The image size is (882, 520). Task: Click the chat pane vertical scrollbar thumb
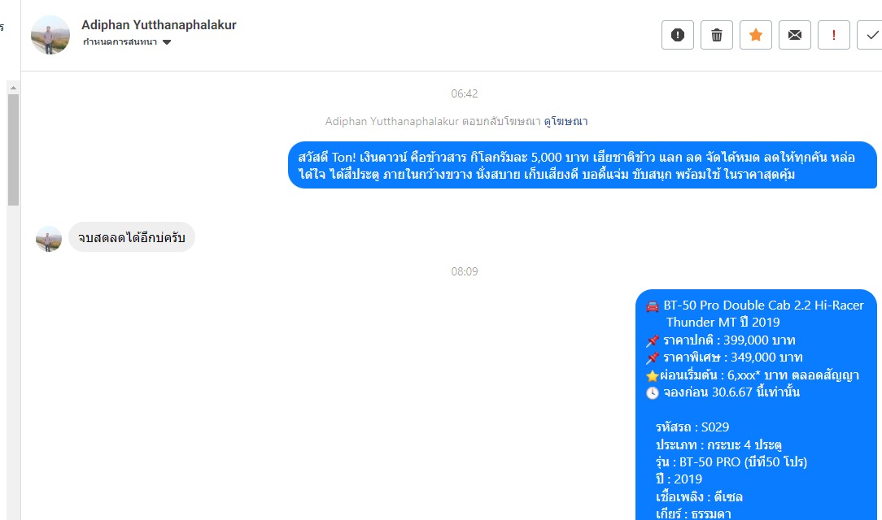point(13,149)
